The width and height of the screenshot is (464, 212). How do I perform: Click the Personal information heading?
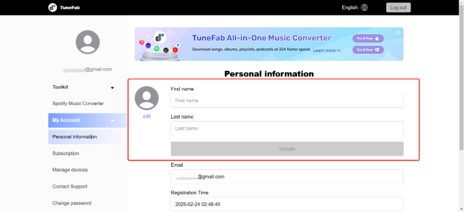click(x=269, y=74)
